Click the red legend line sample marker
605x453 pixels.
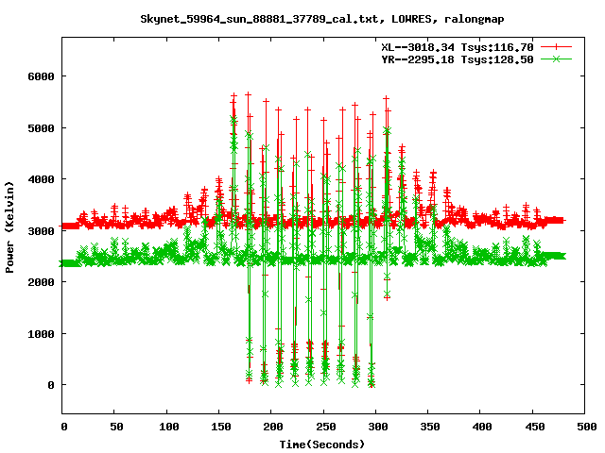point(556,47)
